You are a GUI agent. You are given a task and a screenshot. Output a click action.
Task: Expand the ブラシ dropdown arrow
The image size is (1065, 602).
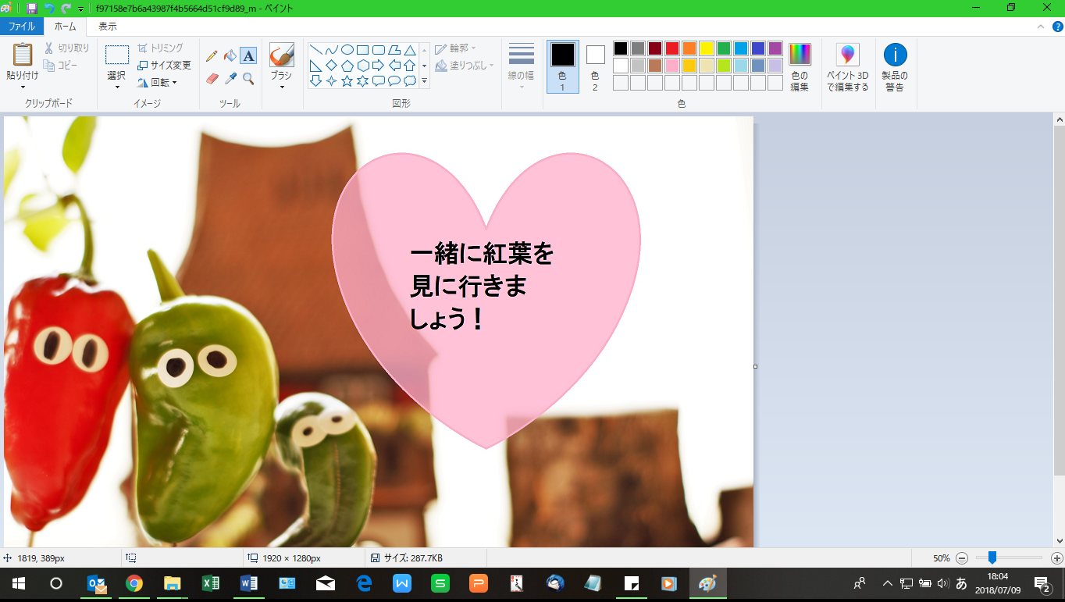(281, 87)
